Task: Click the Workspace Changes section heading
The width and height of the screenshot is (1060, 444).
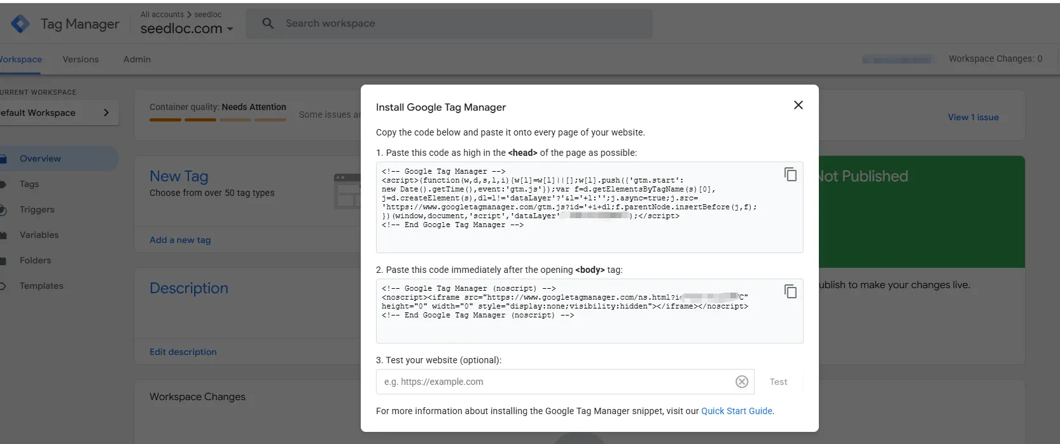Action: [x=197, y=396]
